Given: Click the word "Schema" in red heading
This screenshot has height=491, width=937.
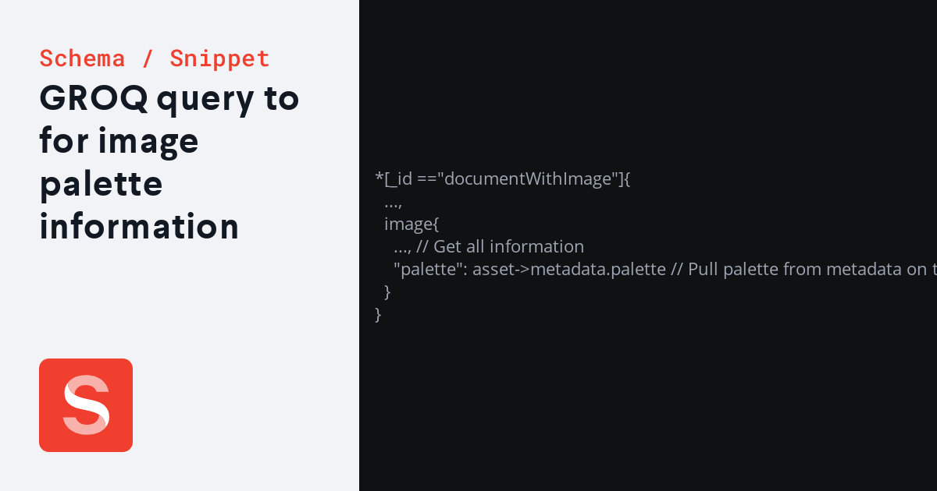Looking at the screenshot, I should 82,58.
